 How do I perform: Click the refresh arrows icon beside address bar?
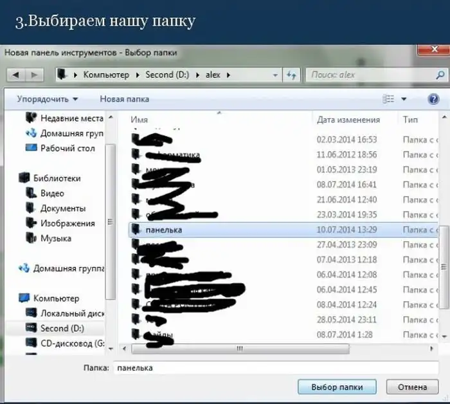click(292, 75)
